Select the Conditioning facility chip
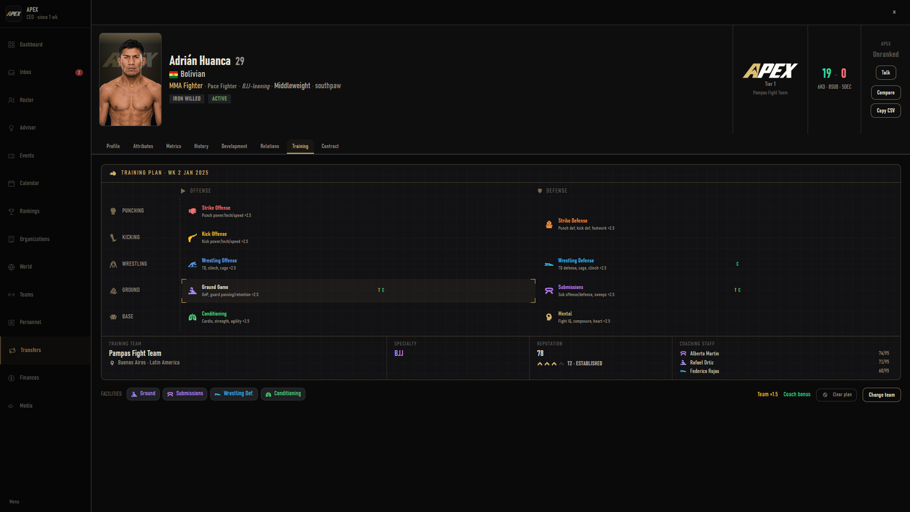This screenshot has height=512, width=910. 283,394
